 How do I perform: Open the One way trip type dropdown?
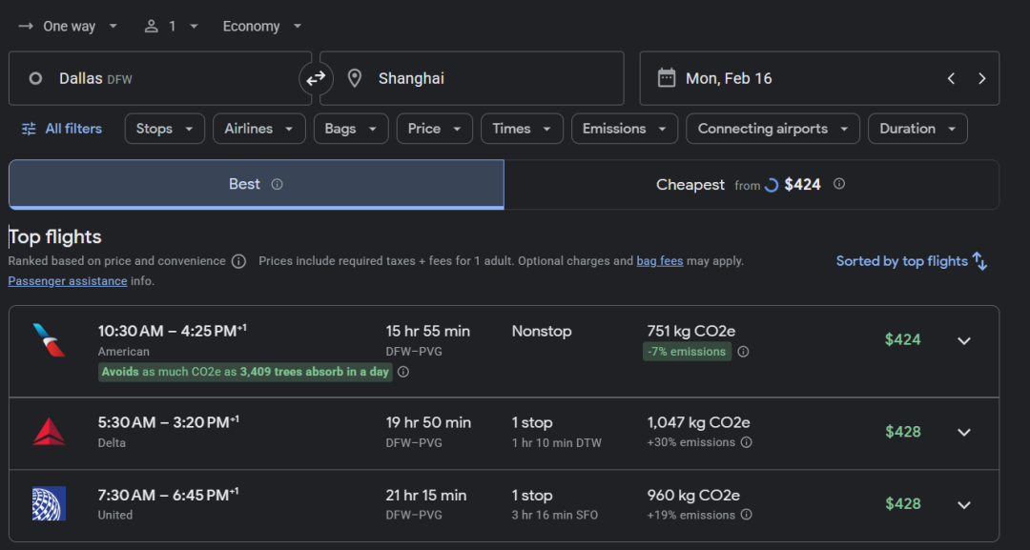[x=69, y=26]
